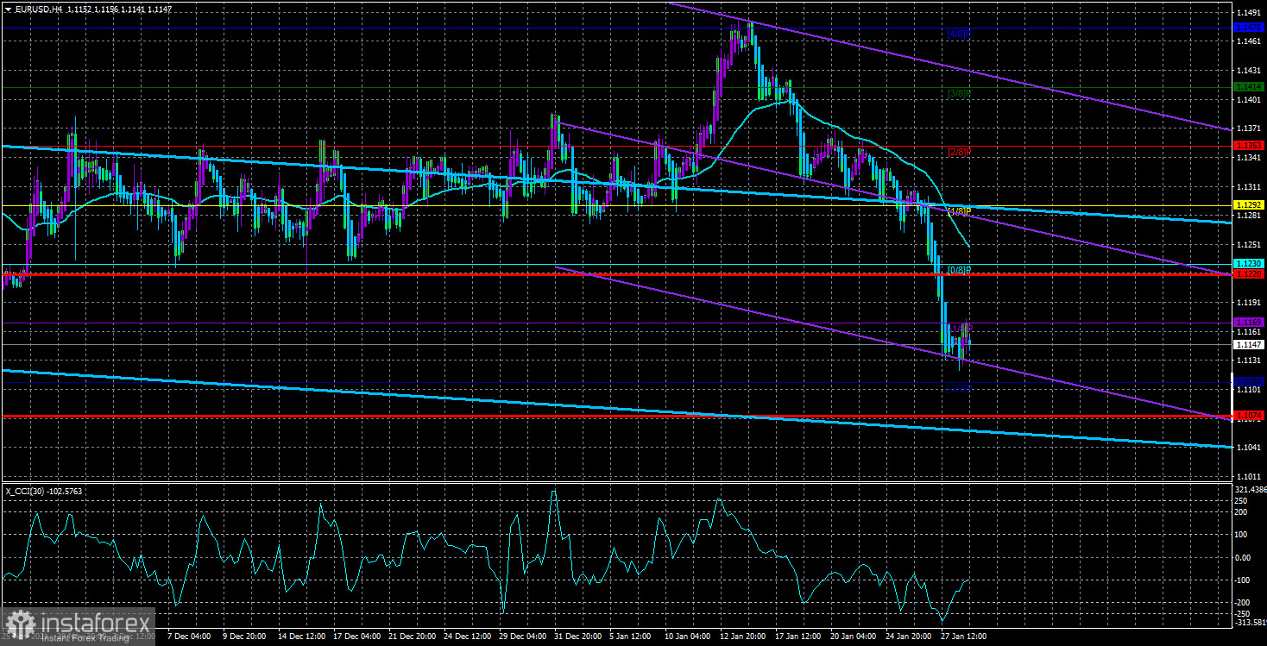Screen dimensions: 1267x646
Task: Click the -313.581 CCI scale minimum value
Action: [x=1249, y=621]
